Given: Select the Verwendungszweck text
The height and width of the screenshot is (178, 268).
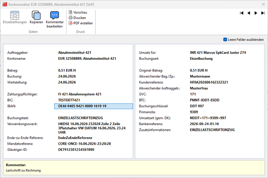Looking at the screenshot, I should point(92,128).
